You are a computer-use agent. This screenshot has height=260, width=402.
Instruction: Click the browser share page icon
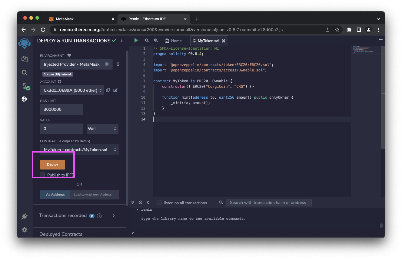[x=327, y=30]
